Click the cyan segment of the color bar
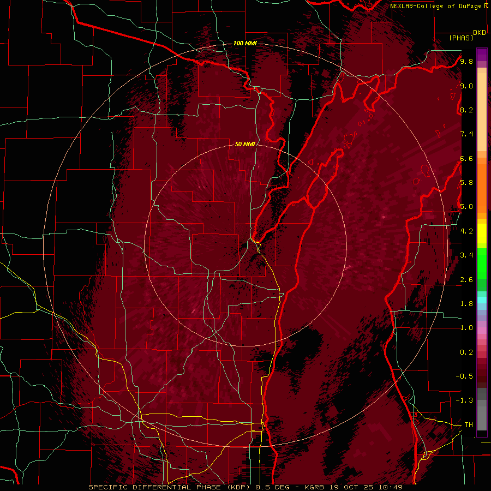Image resolution: width=491 pixels, height=491 pixels. (x=482, y=300)
